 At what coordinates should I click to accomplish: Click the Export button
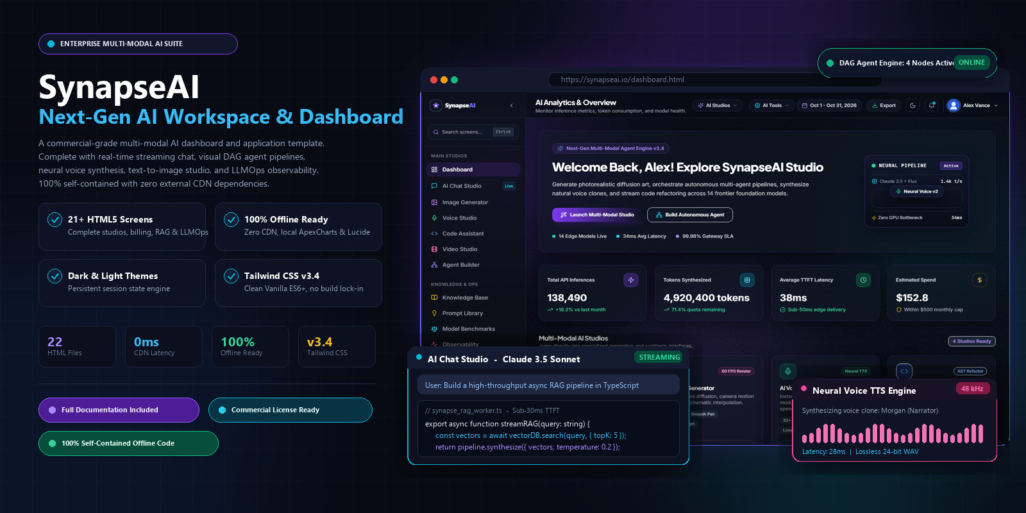click(884, 105)
